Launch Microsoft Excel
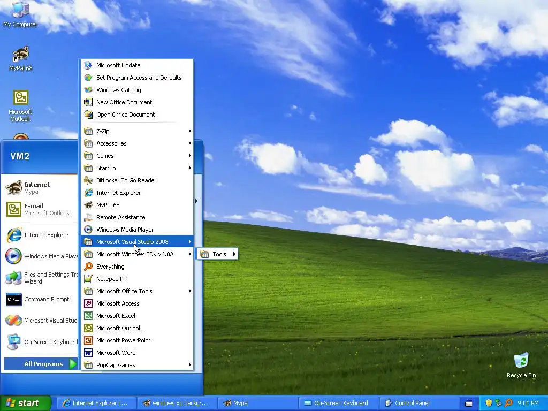This screenshot has height=411, width=548. pos(137,316)
